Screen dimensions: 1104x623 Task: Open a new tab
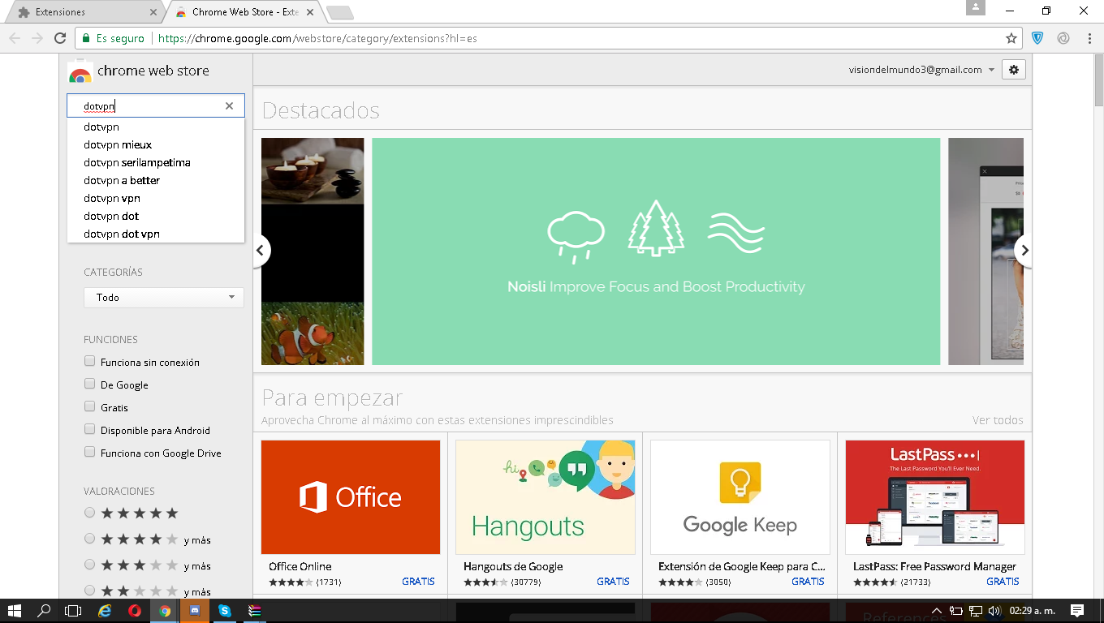tap(339, 12)
